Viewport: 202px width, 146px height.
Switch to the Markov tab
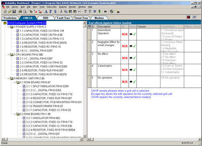[x=99, y=18]
